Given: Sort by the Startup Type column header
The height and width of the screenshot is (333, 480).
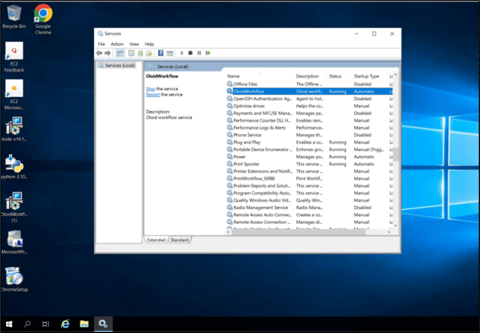Looking at the screenshot, I should tap(369, 76).
